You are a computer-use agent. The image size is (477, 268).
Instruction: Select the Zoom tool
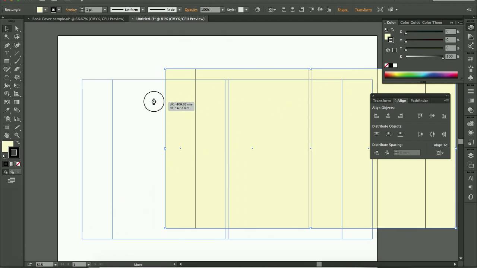(x=17, y=135)
